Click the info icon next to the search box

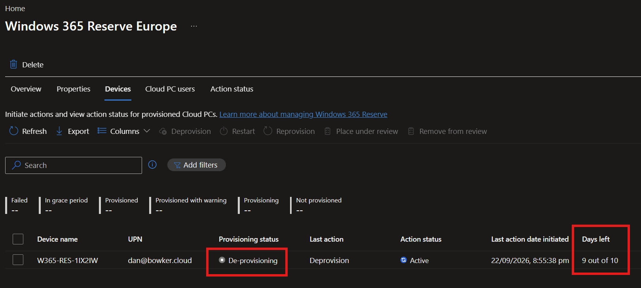pyautogui.click(x=152, y=164)
